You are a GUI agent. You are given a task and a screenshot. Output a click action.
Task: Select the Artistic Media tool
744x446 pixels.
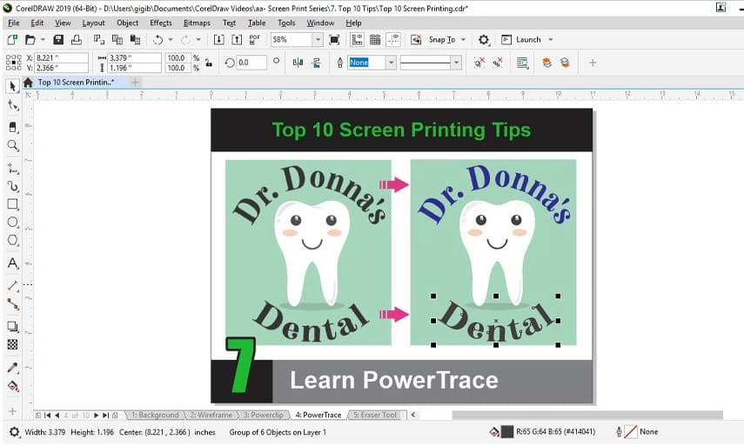point(13,186)
